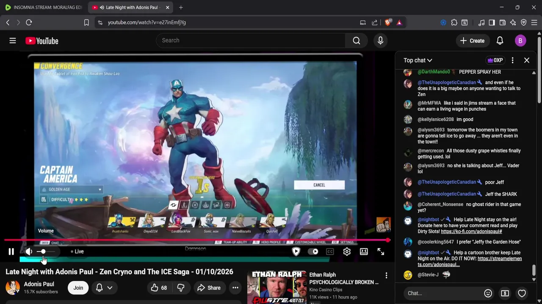
Task: Reload the current page
Action: pyautogui.click(x=29, y=22)
